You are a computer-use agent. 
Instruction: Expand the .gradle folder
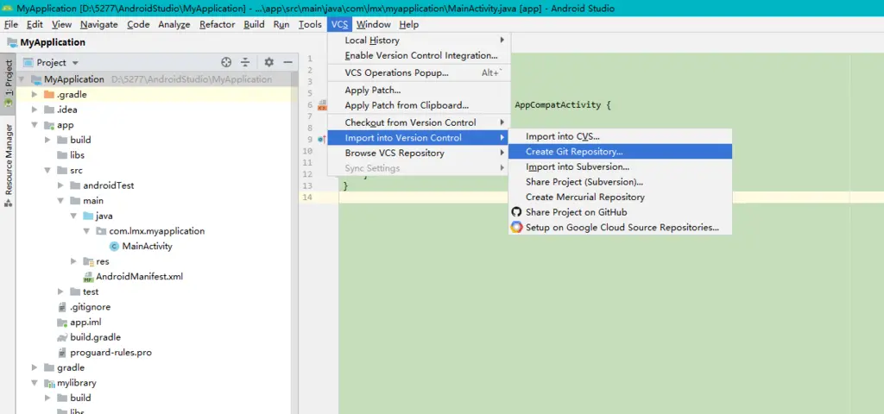click(x=35, y=95)
